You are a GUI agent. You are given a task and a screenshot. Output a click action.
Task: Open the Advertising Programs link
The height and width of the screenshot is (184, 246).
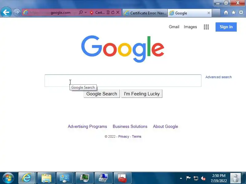[x=87, y=126]
